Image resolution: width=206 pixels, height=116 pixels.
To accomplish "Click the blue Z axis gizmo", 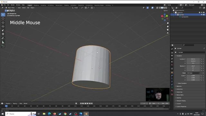I will pos(164,14).
